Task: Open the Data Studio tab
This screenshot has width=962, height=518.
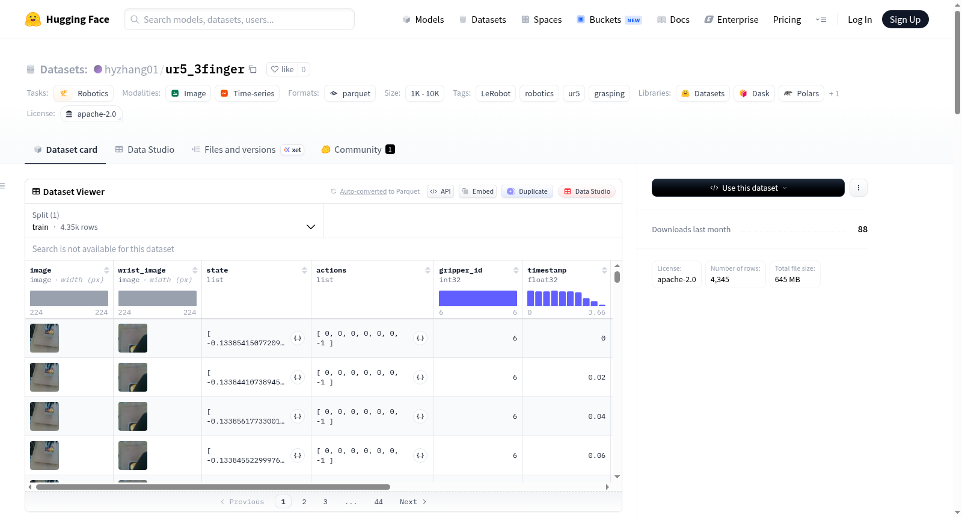Action: click(145, 150)
